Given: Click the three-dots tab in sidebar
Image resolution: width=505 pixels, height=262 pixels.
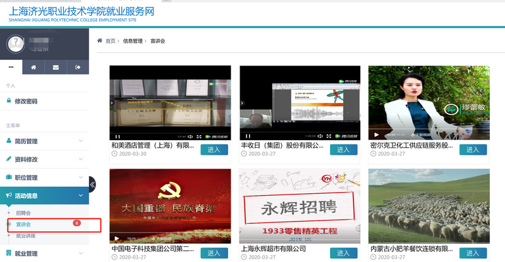Looking at the screenshot, I should pyautogui.click(x=11, y=67).
